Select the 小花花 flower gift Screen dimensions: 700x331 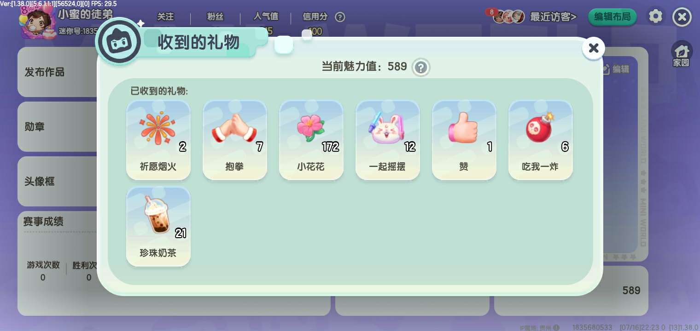point(311,140)
